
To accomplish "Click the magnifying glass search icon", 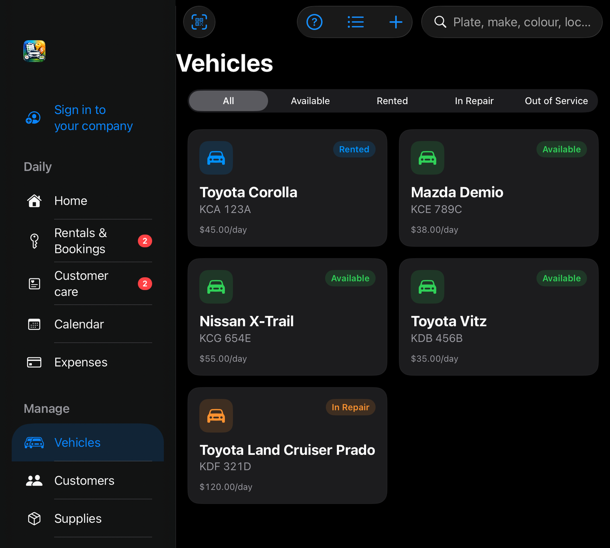I will 440,22.
